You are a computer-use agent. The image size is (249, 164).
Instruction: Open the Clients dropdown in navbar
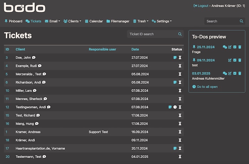(72, 21)
